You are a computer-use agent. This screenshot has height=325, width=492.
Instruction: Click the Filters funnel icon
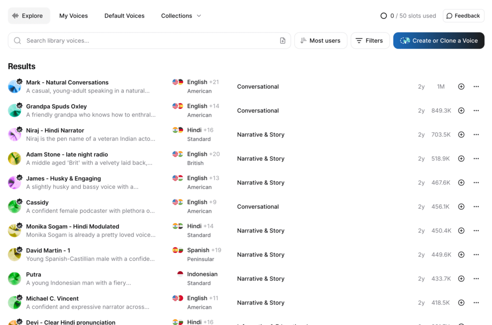click(x=359, y=40)
